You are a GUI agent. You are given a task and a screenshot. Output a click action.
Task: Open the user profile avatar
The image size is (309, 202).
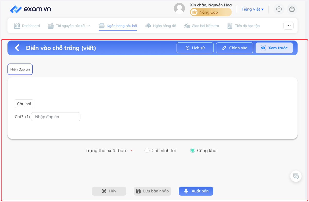(x=179, y=8)
